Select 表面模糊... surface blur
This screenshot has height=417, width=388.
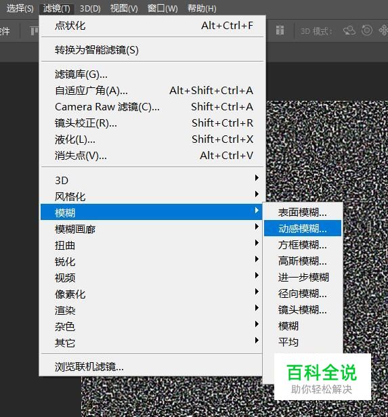click(303, 213)
